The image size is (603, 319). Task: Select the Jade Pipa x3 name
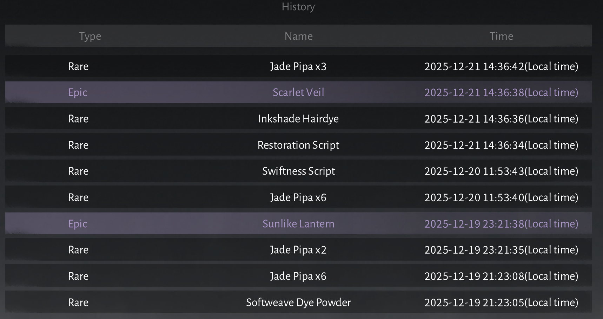coord(298,66)
